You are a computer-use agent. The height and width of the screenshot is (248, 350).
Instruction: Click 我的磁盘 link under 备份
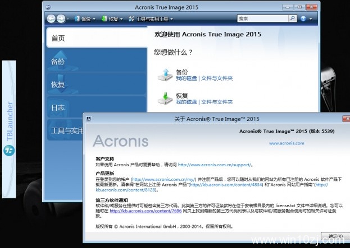187,78
